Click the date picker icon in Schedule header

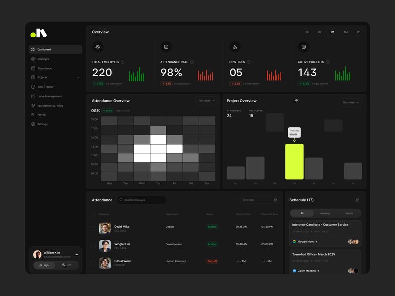357,200
